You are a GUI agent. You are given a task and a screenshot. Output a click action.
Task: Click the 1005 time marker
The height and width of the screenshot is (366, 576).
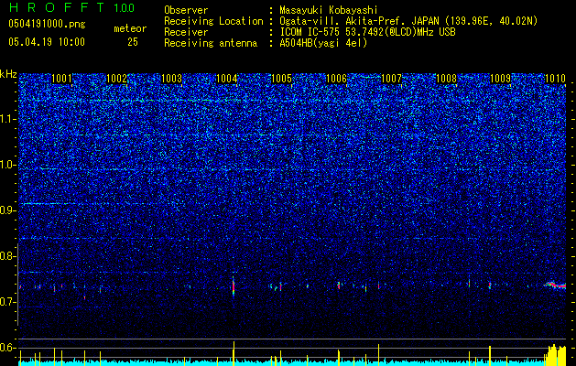[281, 79]
